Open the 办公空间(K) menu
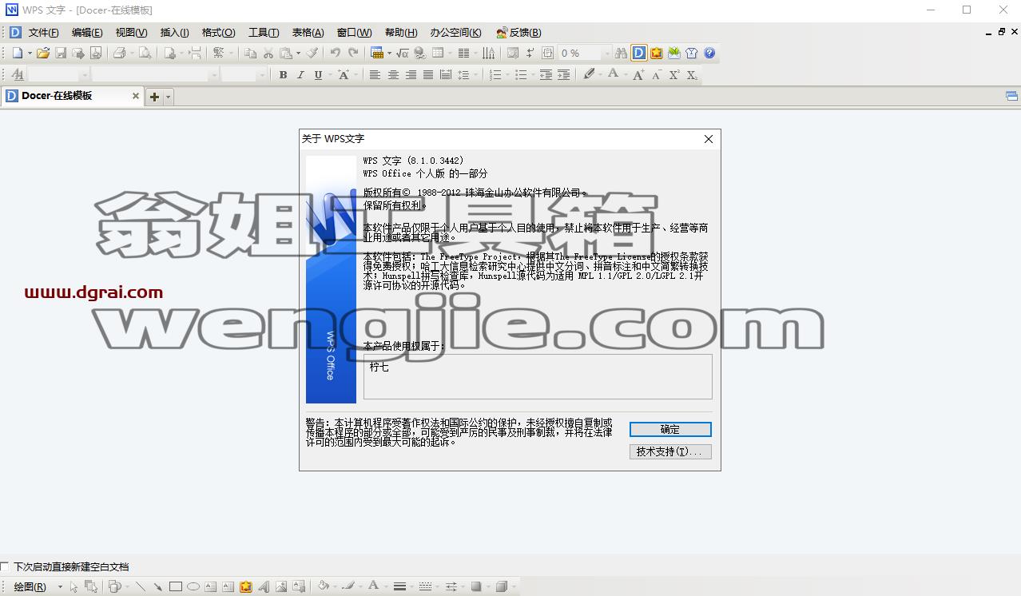Viewport: 1021px width, 596px height. [x=455, y=32]
